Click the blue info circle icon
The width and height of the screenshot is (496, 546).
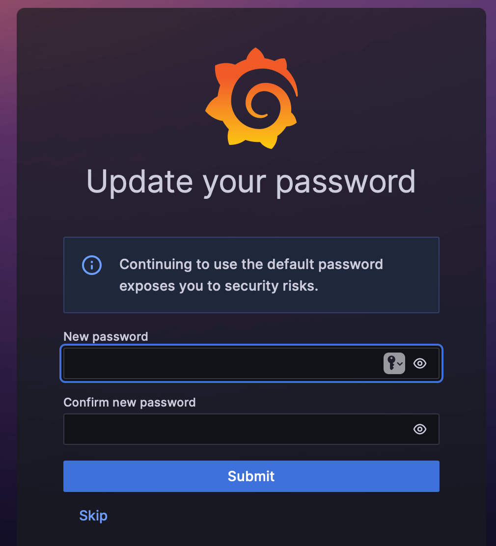click(x=92, y=265)
